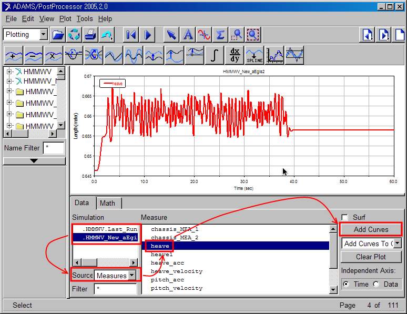The image size is (407, 314).
Task: Click the Clear Plot button
Action: pos(371,257)
